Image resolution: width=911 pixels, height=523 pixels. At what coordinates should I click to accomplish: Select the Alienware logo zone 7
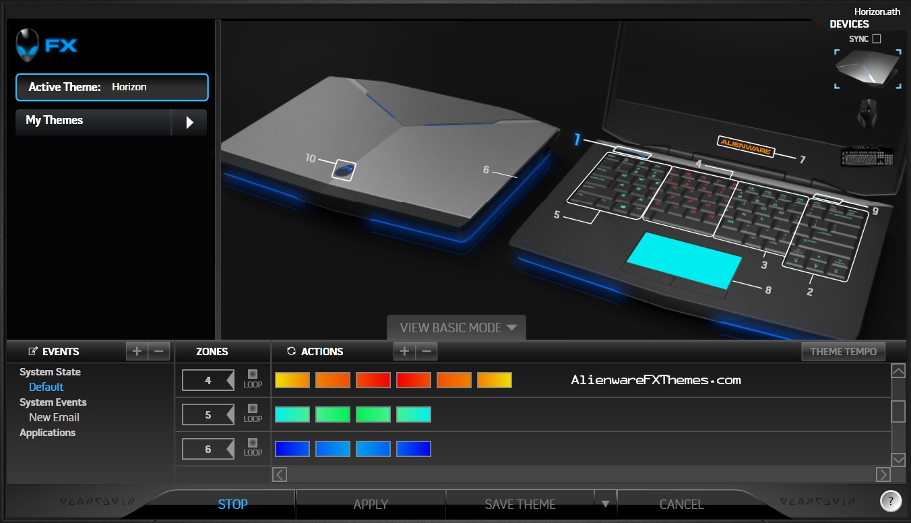pos(746,147)
